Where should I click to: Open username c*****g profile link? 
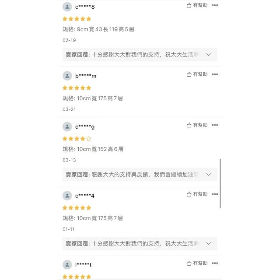coord(85,127)
